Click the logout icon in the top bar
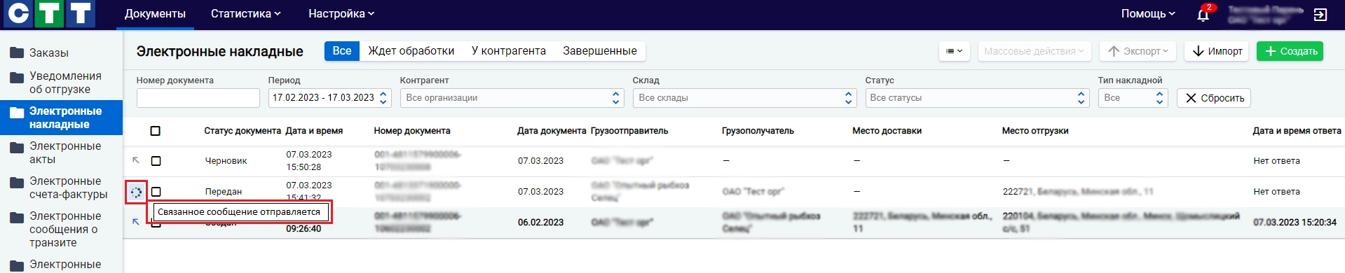Image resolution: width=1345 pixels, height=273 pixels. point(1320,14)
